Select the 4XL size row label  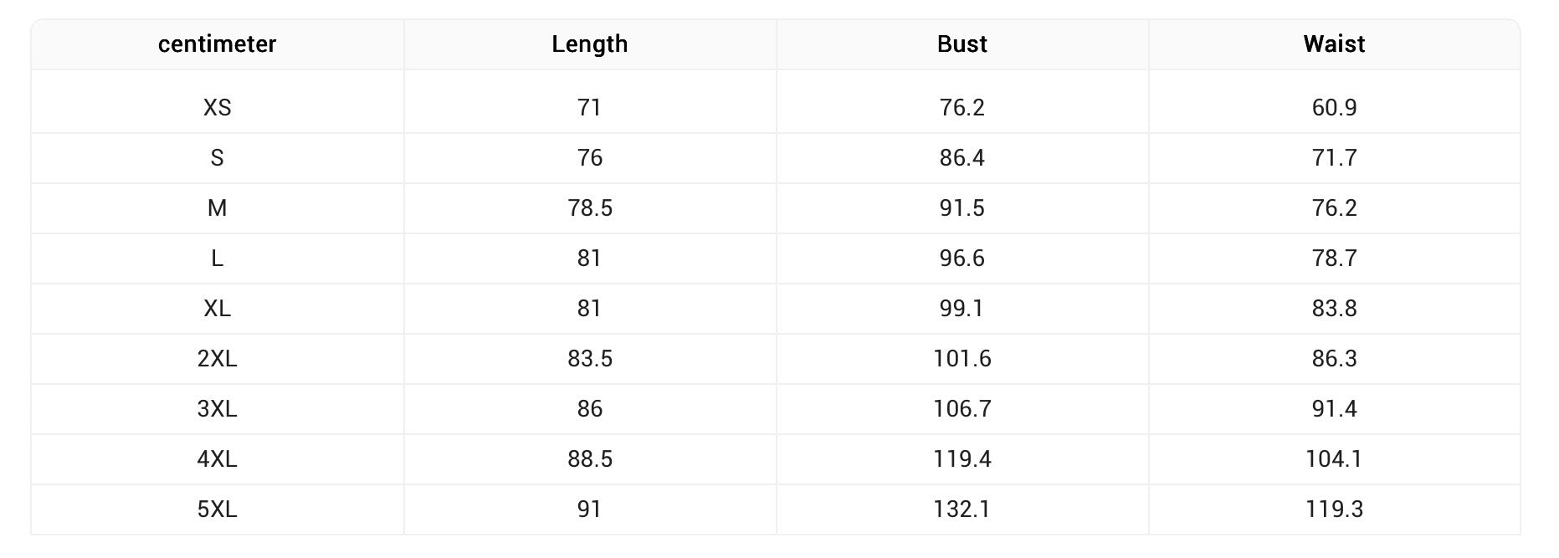click(x=217, y=459)
